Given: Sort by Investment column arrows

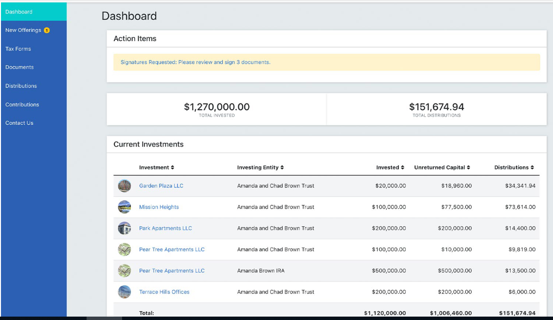Looking at the screenshot, I should (173, 168).
